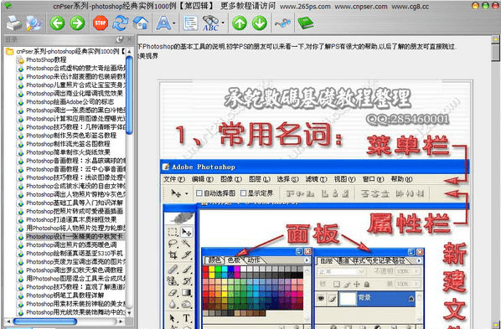Viewport: 501px width, 329px height.
Task: Open topic Photoshop调出商业化暗调视觉效果
Action: click(75, 93)
